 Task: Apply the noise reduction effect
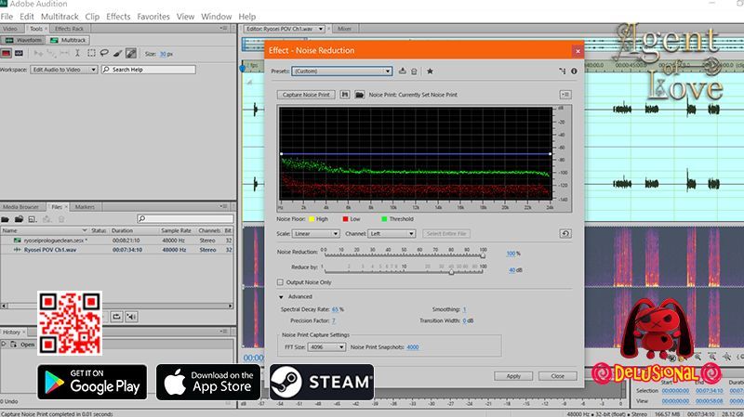pos(513,376)
